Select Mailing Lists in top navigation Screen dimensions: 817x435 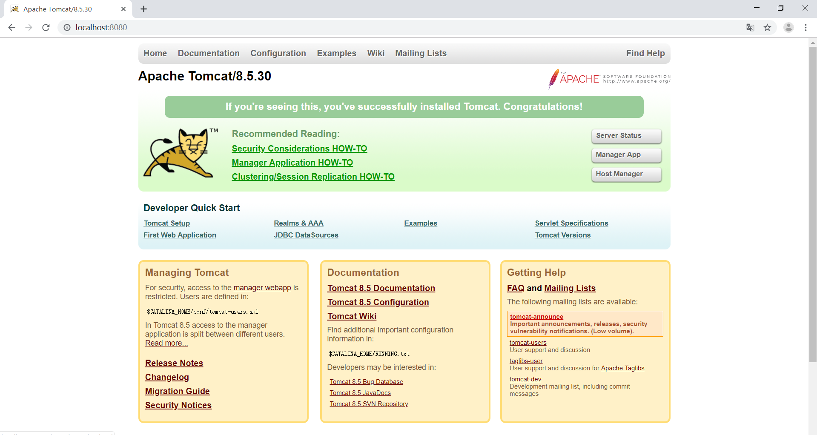(421, 53)
